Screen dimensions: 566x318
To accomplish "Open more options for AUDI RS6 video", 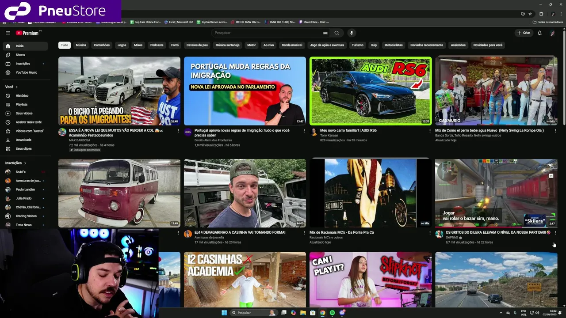I will [x=430, y=131].
